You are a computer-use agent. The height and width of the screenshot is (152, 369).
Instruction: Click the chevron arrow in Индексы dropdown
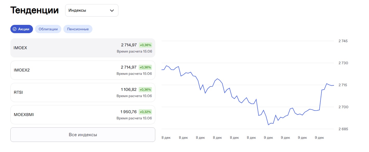(x=112, y=11)
